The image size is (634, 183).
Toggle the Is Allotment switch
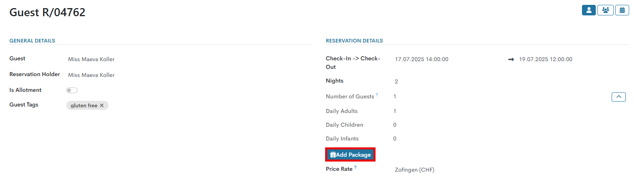coord(72,90)
